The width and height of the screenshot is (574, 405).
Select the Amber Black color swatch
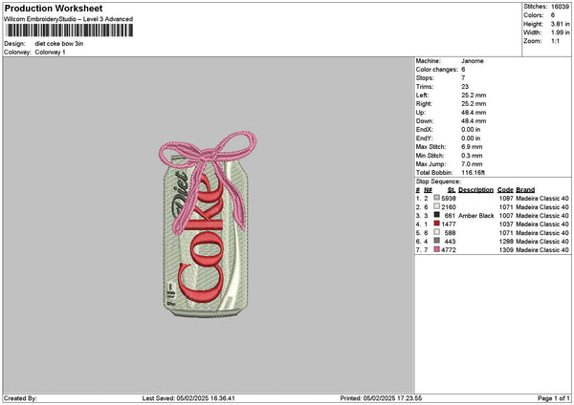coord(437,215)
